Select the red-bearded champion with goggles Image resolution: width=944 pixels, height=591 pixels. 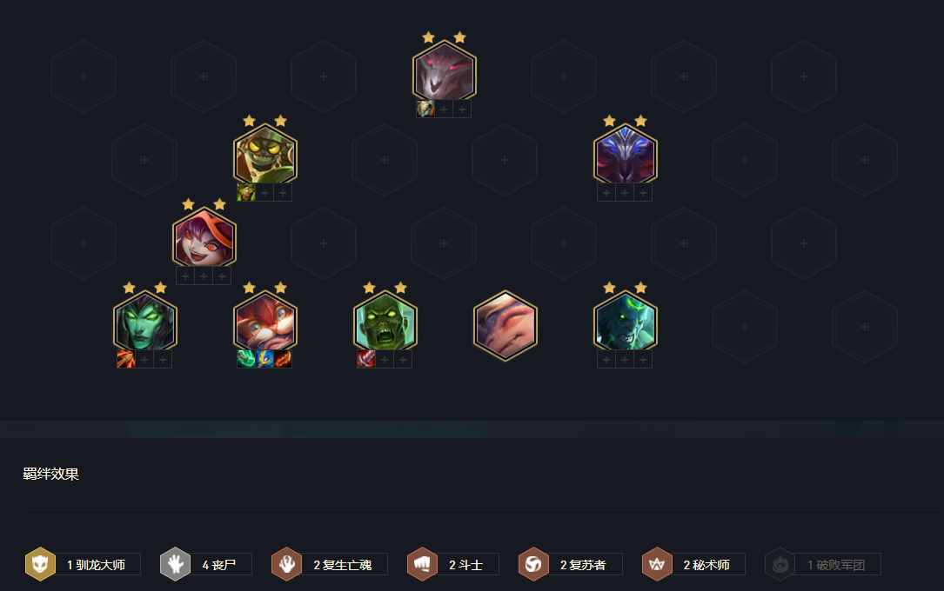264,322
